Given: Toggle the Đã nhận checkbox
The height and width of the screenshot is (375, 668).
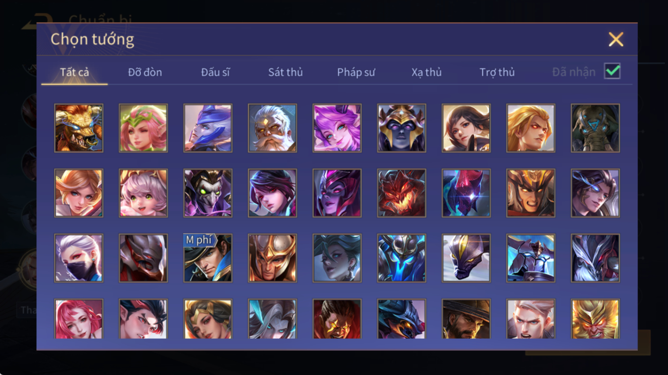Looking at the screenshot, I should pos(612,71).
